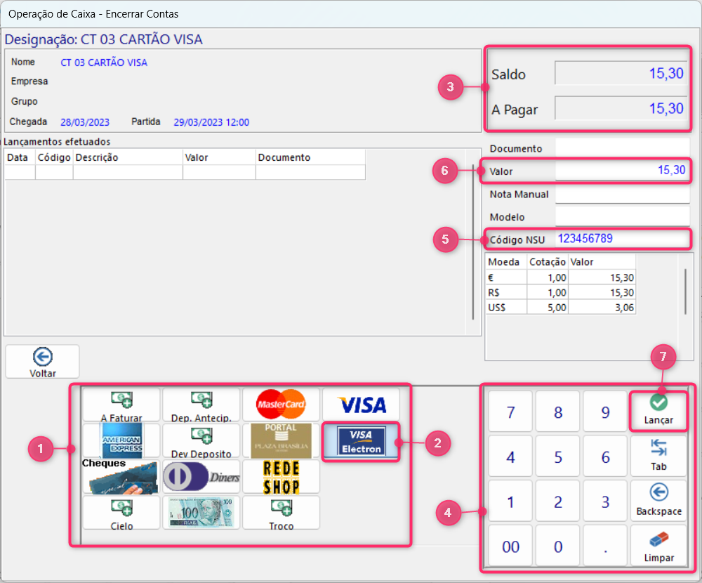702x583 pixels.
Task: Select Visa Electron payment method
Action: click(x=361, y=441)
